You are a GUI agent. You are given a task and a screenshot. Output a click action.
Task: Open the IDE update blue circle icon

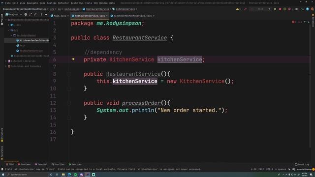coord(307,9)
